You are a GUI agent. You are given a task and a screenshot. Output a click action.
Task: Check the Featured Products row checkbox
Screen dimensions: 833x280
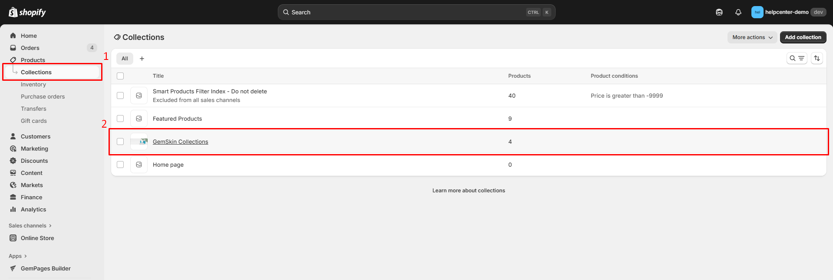(120, 119)
